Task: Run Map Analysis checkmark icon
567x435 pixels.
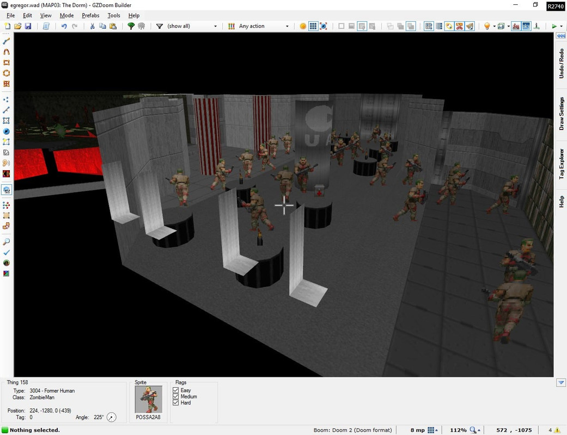Action: click(6, 252)
